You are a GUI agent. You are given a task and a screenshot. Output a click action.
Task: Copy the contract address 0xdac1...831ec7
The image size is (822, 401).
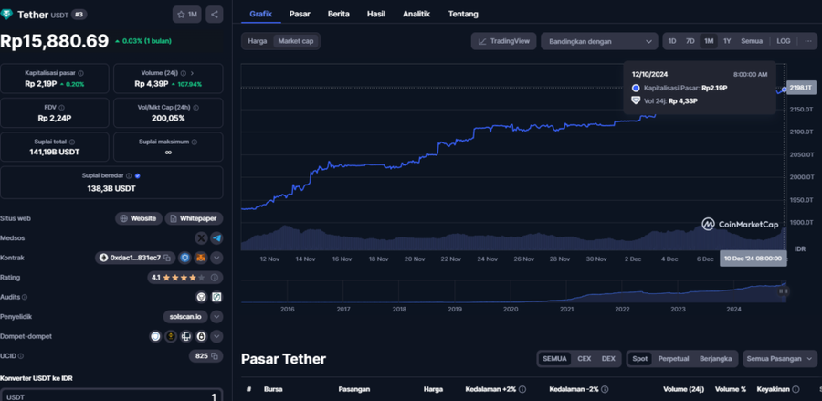pos(167,258)
